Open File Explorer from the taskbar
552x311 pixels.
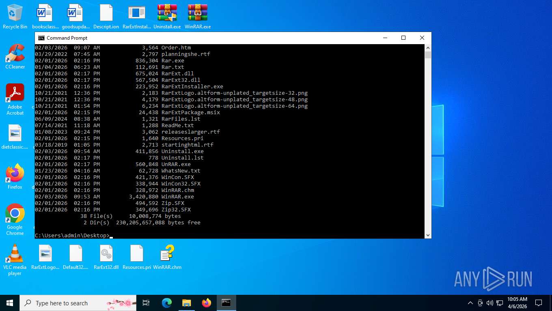(186, 303)
